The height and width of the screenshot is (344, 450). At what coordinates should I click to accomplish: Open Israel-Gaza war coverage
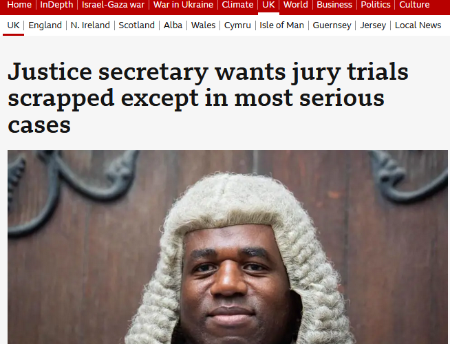coord(113,5)
